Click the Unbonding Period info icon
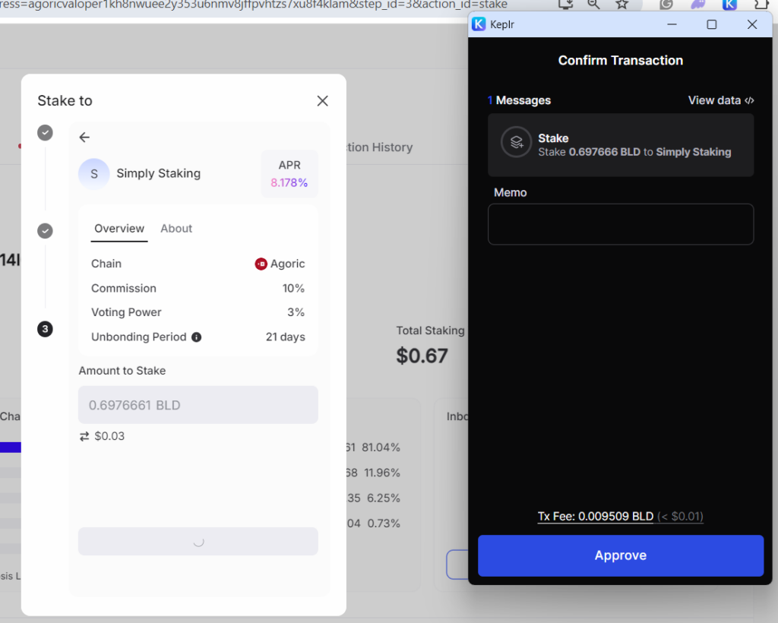The height and width of the screenshot is (623, 778). click(x=196, y=337)
